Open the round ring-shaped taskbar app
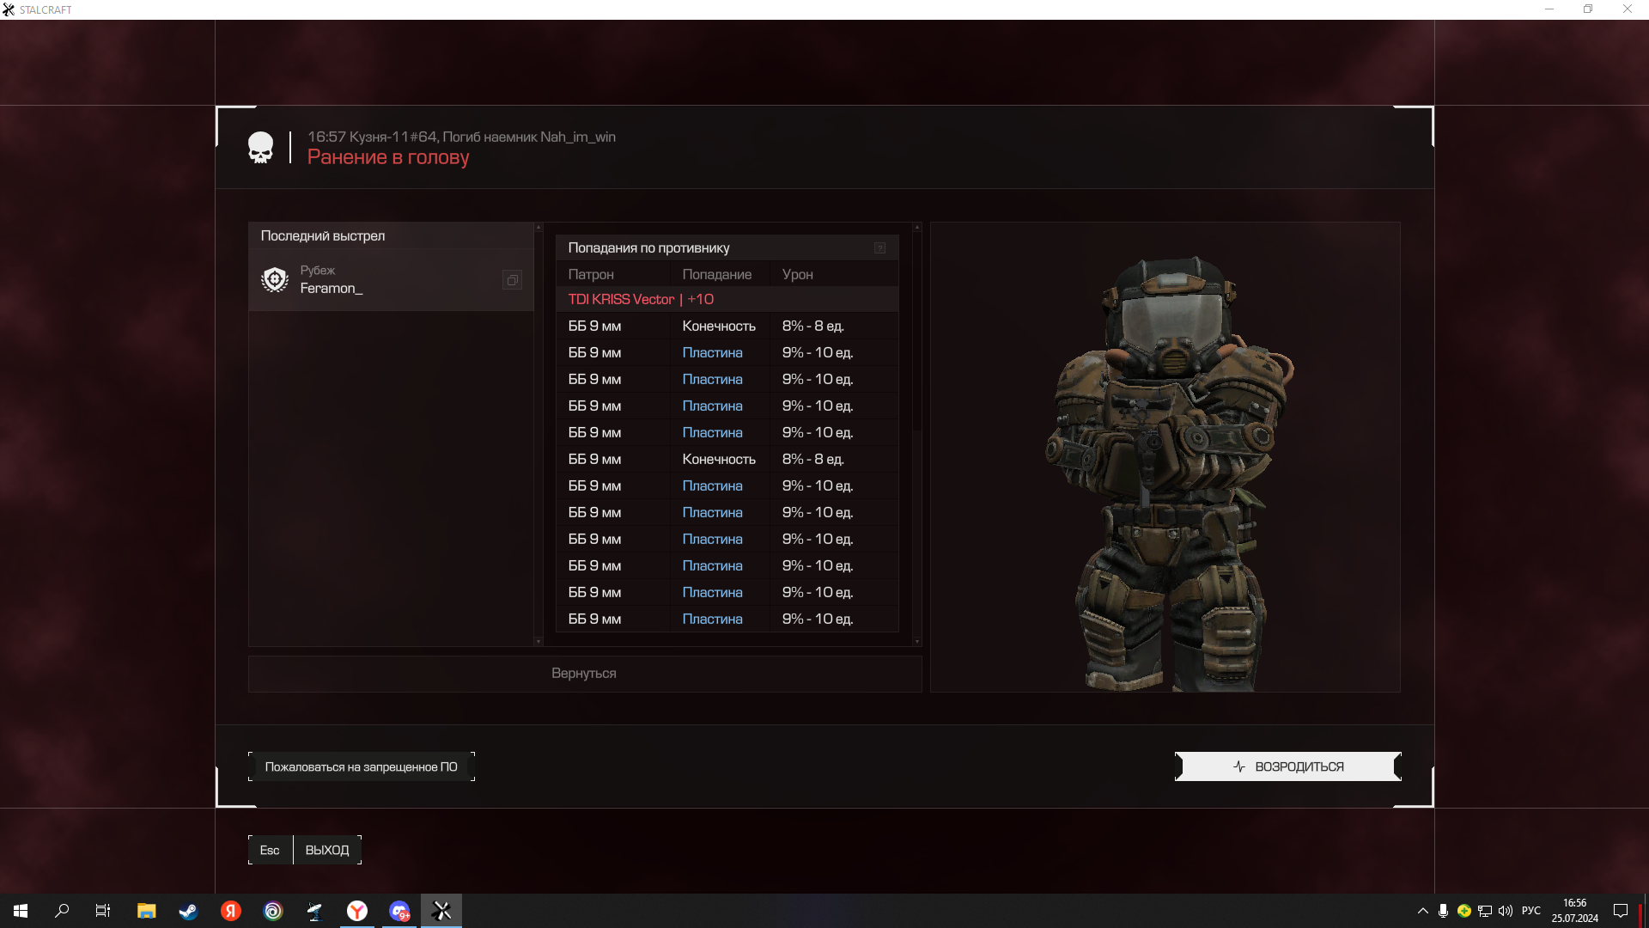This screenshot has width=1649, height=928. (x=273, y=911)
